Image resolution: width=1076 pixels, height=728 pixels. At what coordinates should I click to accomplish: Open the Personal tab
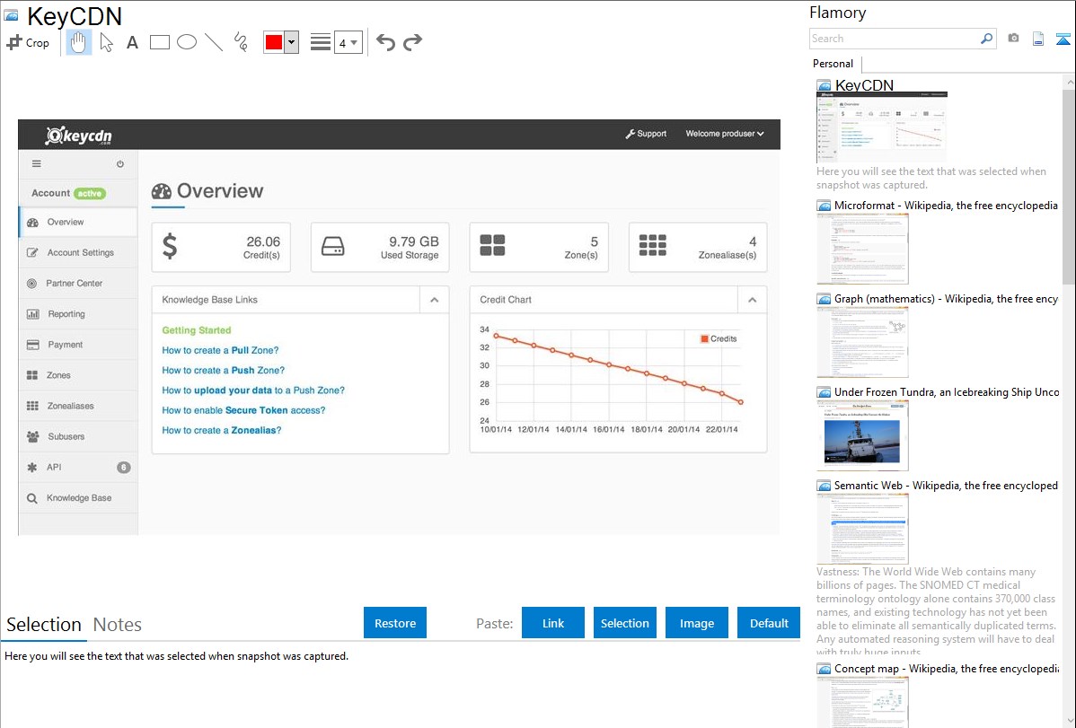(833, 64)
